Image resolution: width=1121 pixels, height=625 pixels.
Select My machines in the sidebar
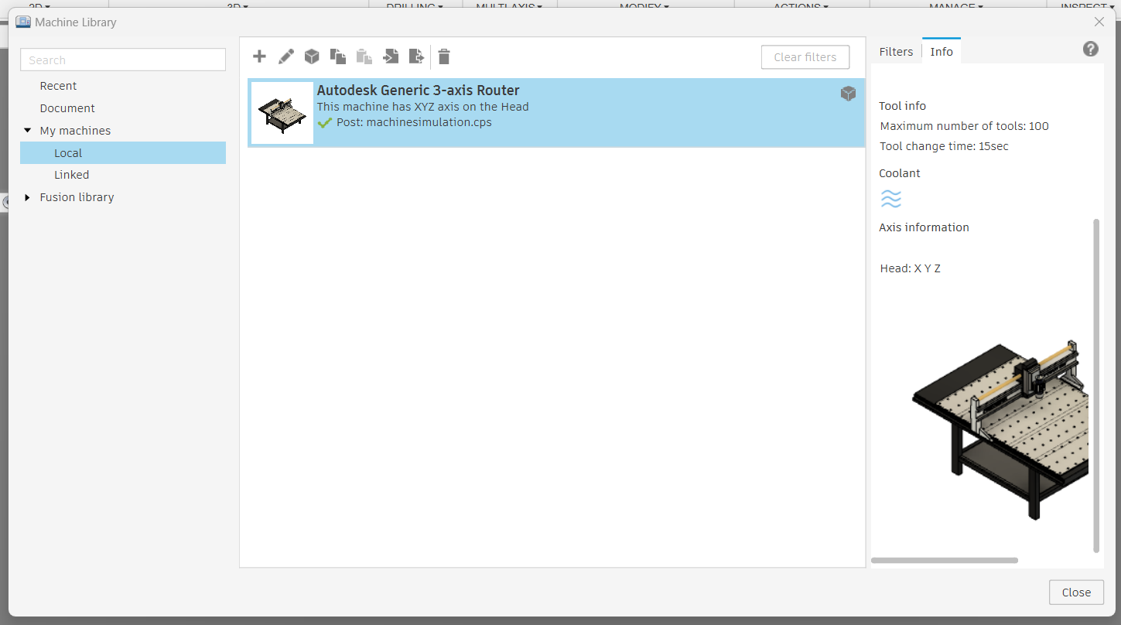click(75, 131)
